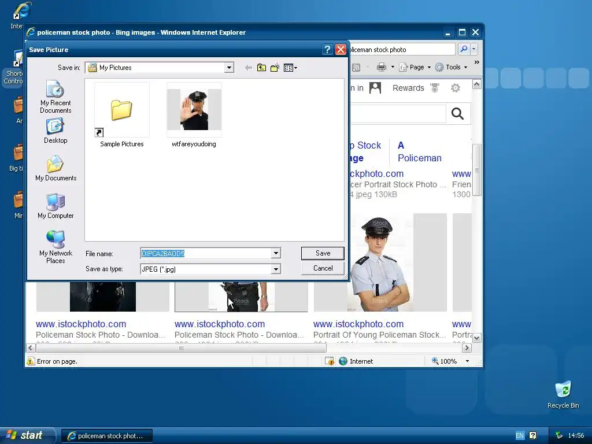Cancel the Save Picture dialog
This screenshot has height=444, width=592.
point(323,268)
